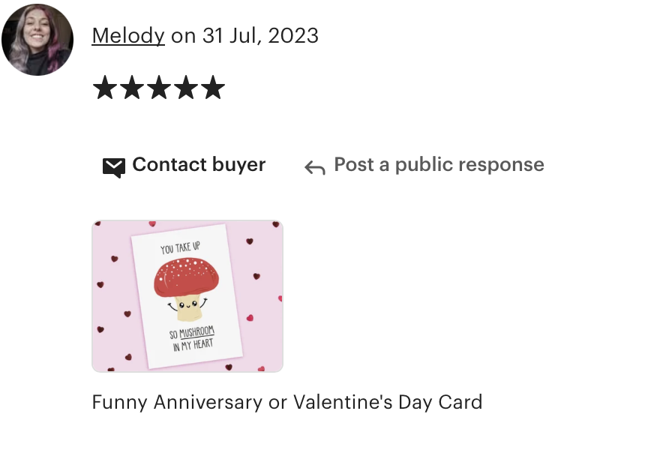Click the word Valentine's in the listing title
This screenshot has width=651, height=456.
point(343,401)
